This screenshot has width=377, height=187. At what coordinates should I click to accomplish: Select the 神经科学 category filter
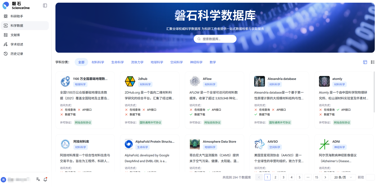196,62
